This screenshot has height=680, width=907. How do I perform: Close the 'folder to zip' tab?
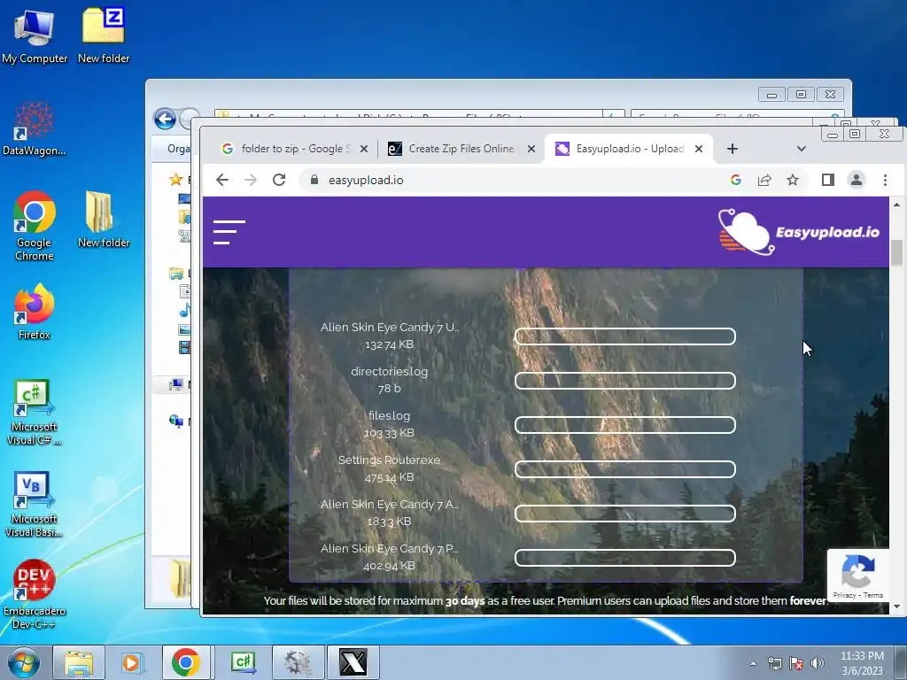364,149
